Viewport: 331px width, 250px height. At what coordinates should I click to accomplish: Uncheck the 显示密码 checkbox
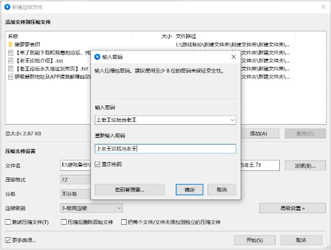click(x=97, y=164)
